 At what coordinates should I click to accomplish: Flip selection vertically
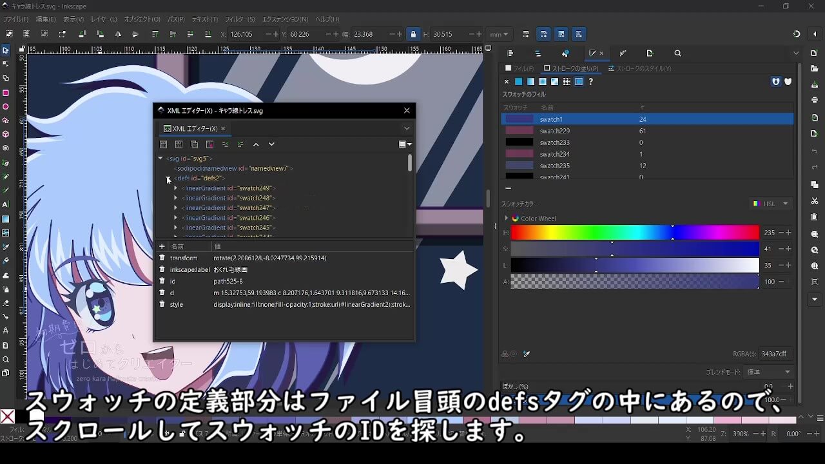coord(135,34)
